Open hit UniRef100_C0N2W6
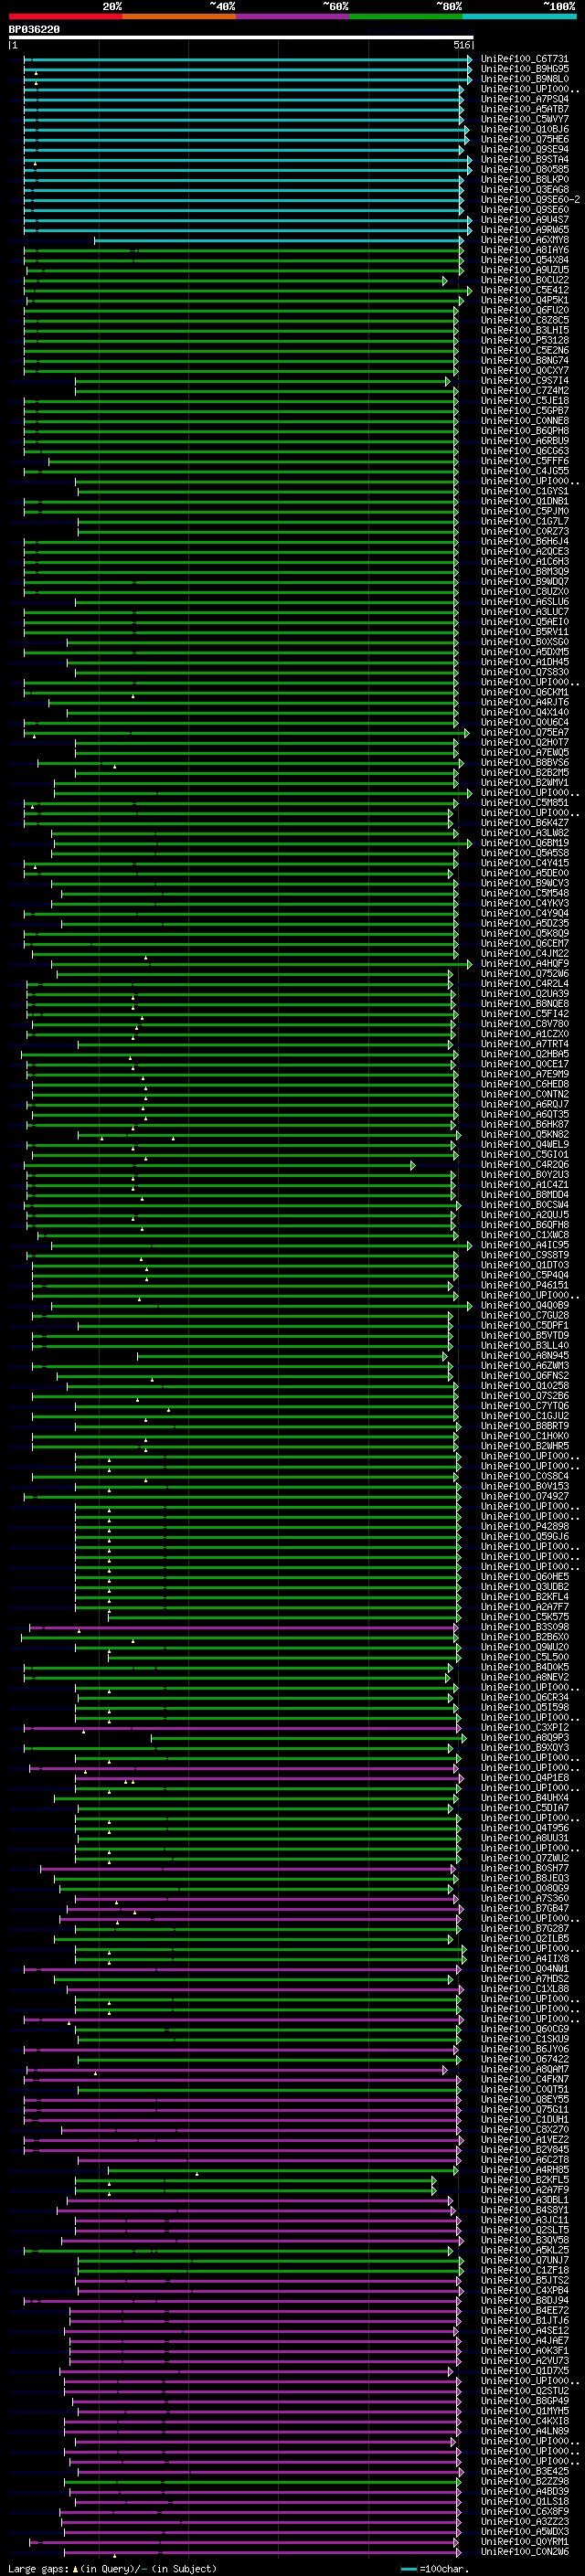This screenshot has width=585, height=2576. (524, 2552)
